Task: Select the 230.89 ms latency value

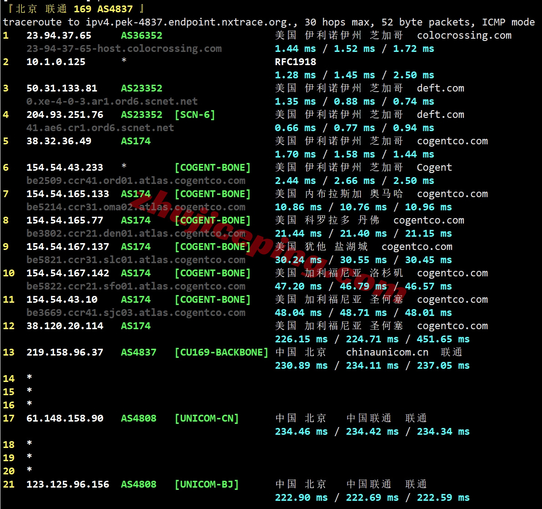Action: tap(301, 366)
